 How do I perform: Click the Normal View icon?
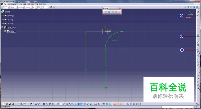pos(76,104)
